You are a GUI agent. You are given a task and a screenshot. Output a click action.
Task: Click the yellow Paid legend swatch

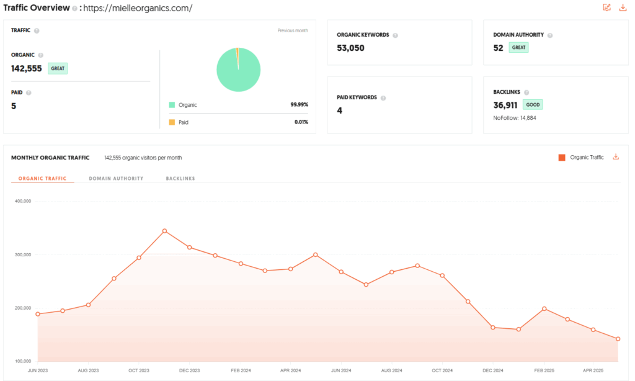[x=172, y=122]
